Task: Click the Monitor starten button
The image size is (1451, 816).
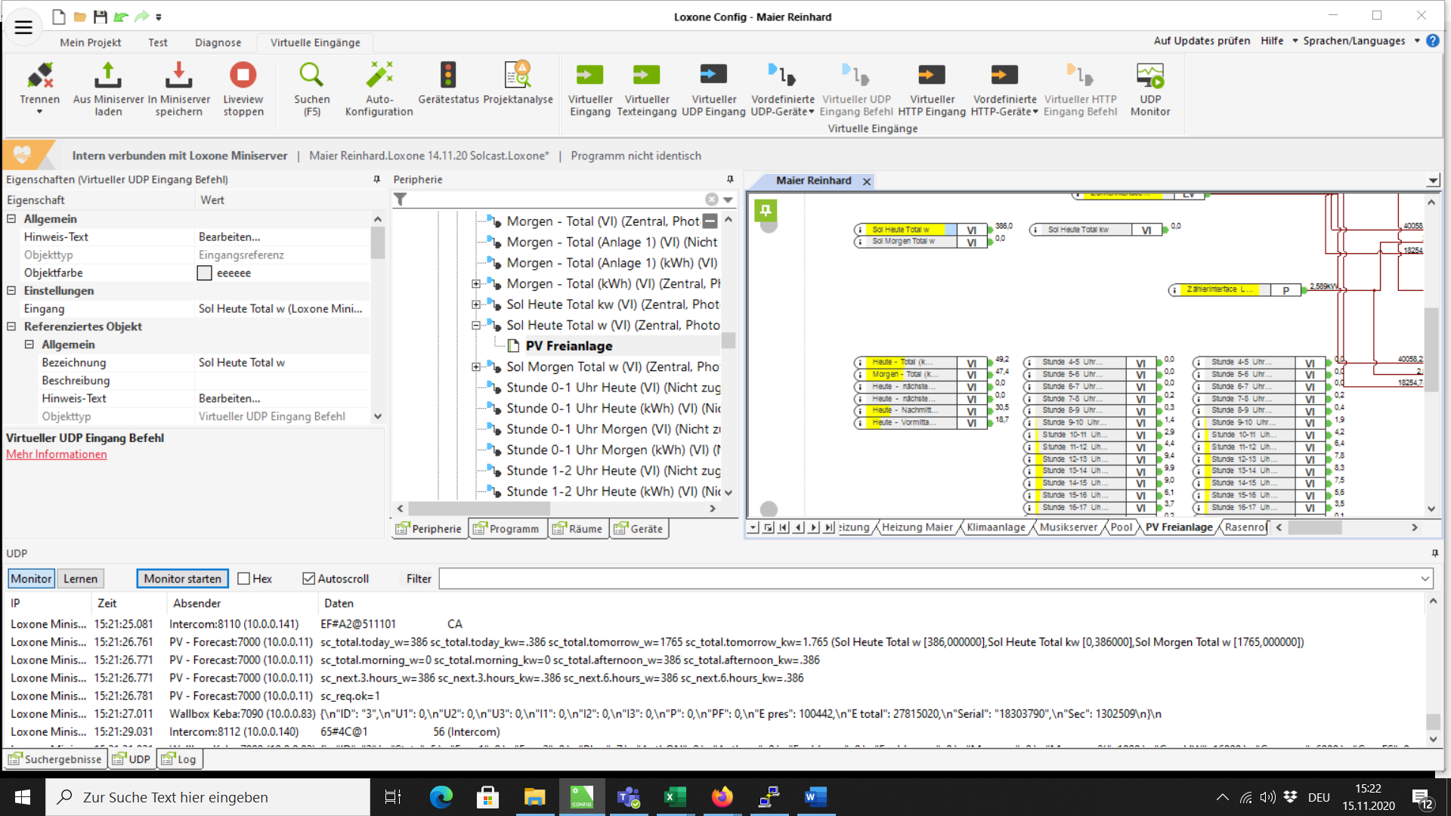Action: (x=182, y=579)
